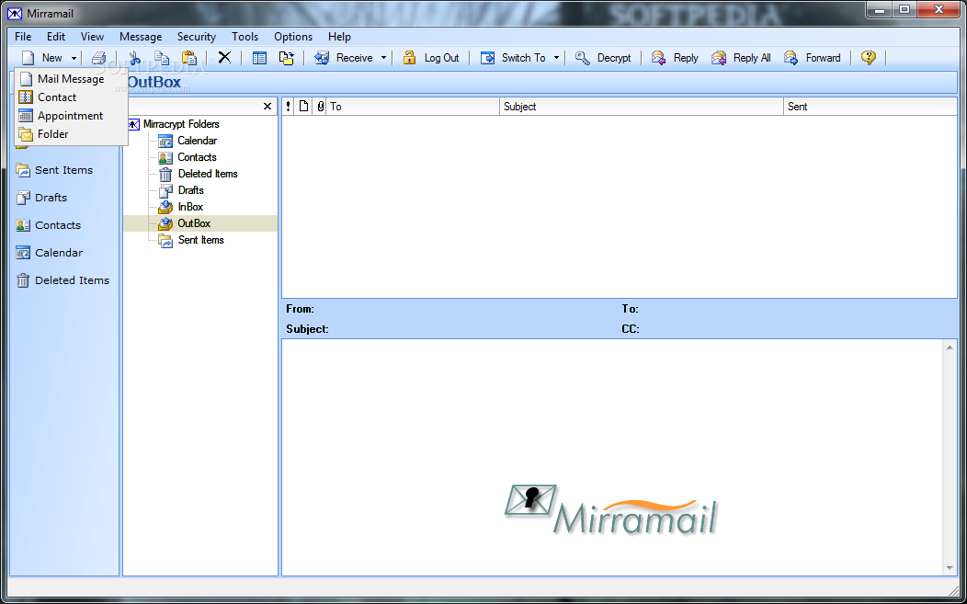Open the New dropdown arrow

(x=74, y=58)
